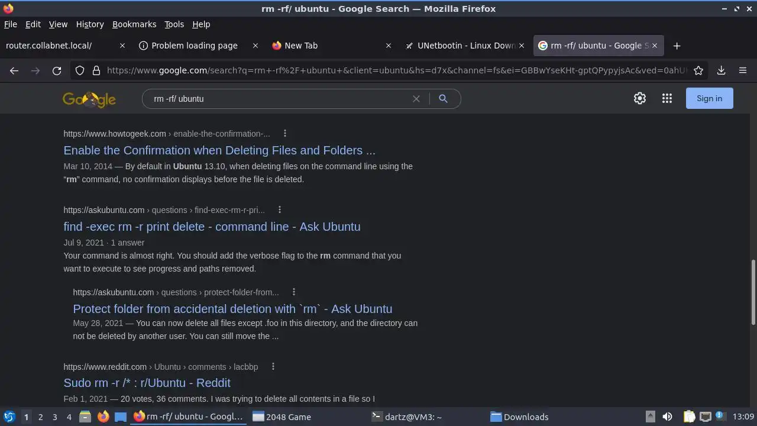Click the Sign in button
The image size is (757, 426).
[709, 98]
